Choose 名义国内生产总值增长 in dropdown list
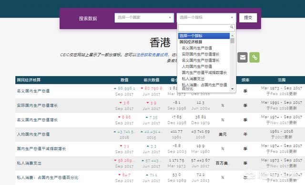 point(201,60)
